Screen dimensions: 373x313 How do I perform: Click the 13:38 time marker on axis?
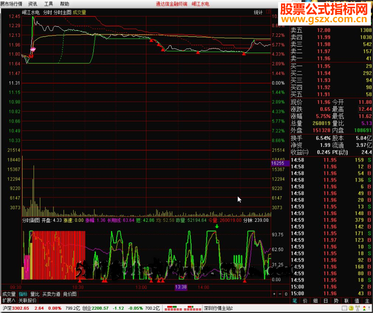point(181,287)
